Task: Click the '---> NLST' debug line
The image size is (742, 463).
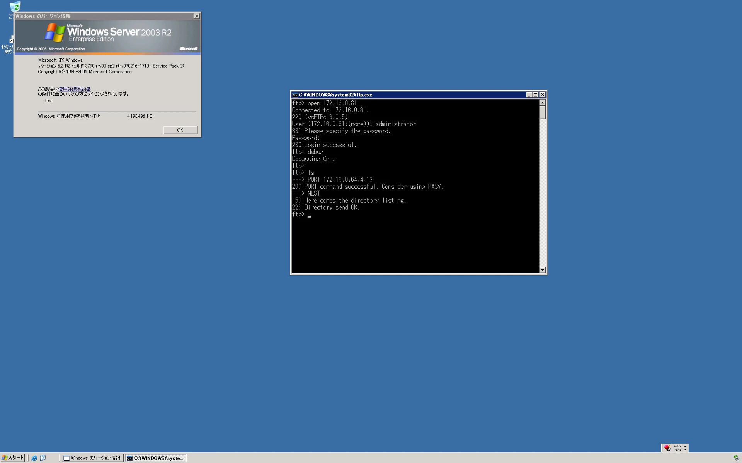Action: coord(306,194)
